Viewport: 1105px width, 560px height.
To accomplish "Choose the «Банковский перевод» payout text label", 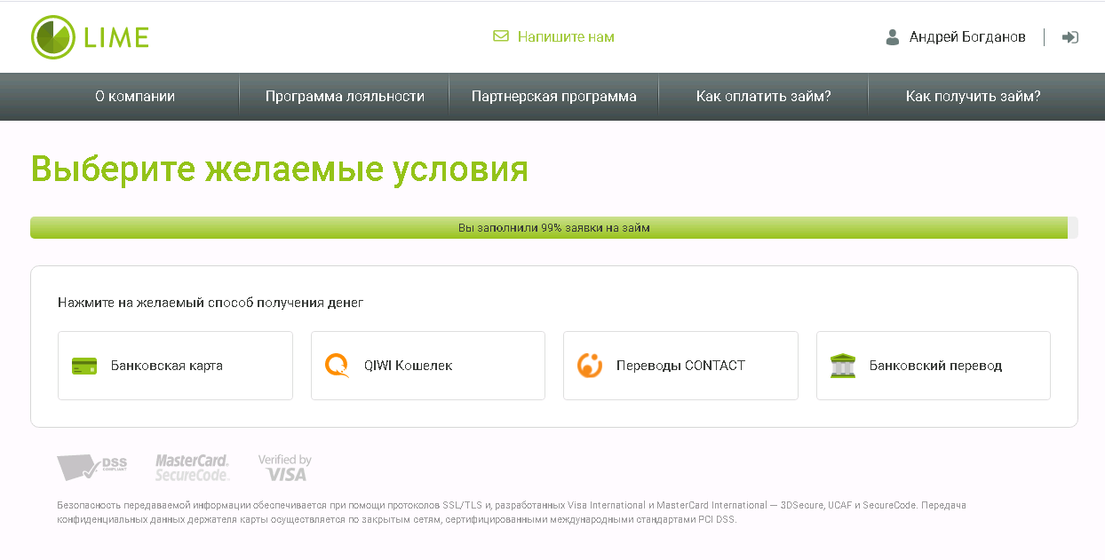I will (x=935, y=366).
